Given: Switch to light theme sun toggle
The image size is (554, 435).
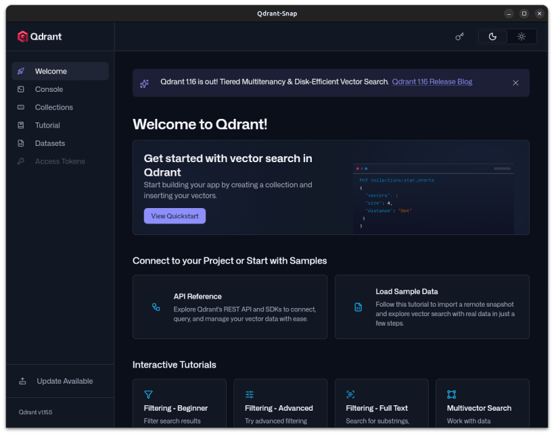Looking at the screenshot, I should coord(521,36).
